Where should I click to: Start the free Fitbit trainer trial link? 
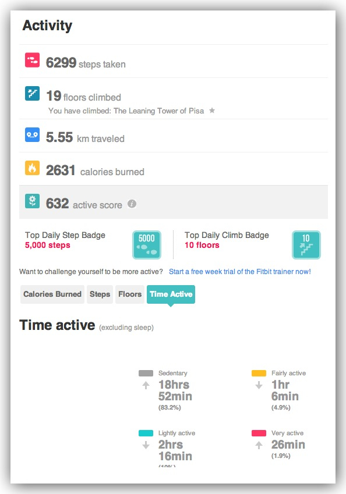[240, 272]
